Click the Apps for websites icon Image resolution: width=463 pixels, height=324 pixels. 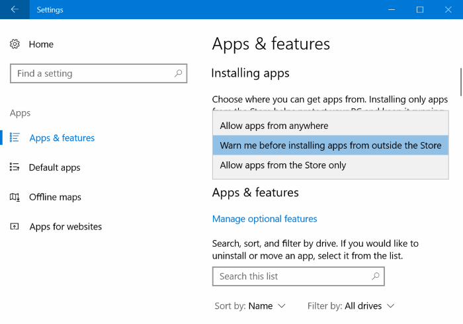(15, 226)
